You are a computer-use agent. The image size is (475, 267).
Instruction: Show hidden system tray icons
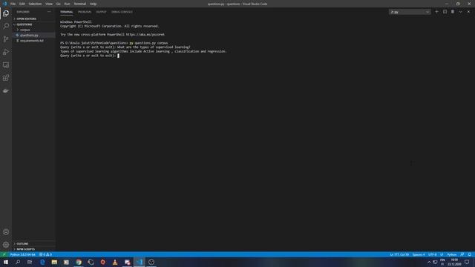coord(429,262)
